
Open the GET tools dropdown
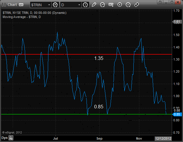click(x=111, y=5)
